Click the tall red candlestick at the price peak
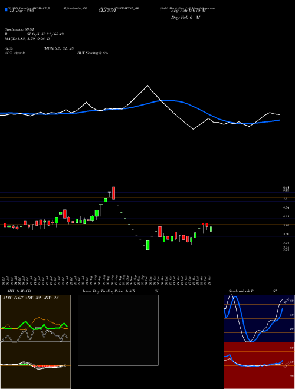The width and height of the screenshot is (295, 389). coord(113,193)
